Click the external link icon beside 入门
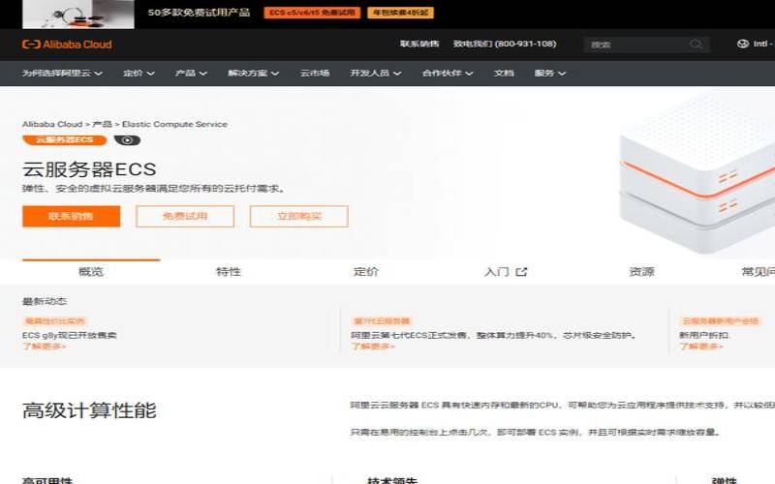 pos(521,272)
